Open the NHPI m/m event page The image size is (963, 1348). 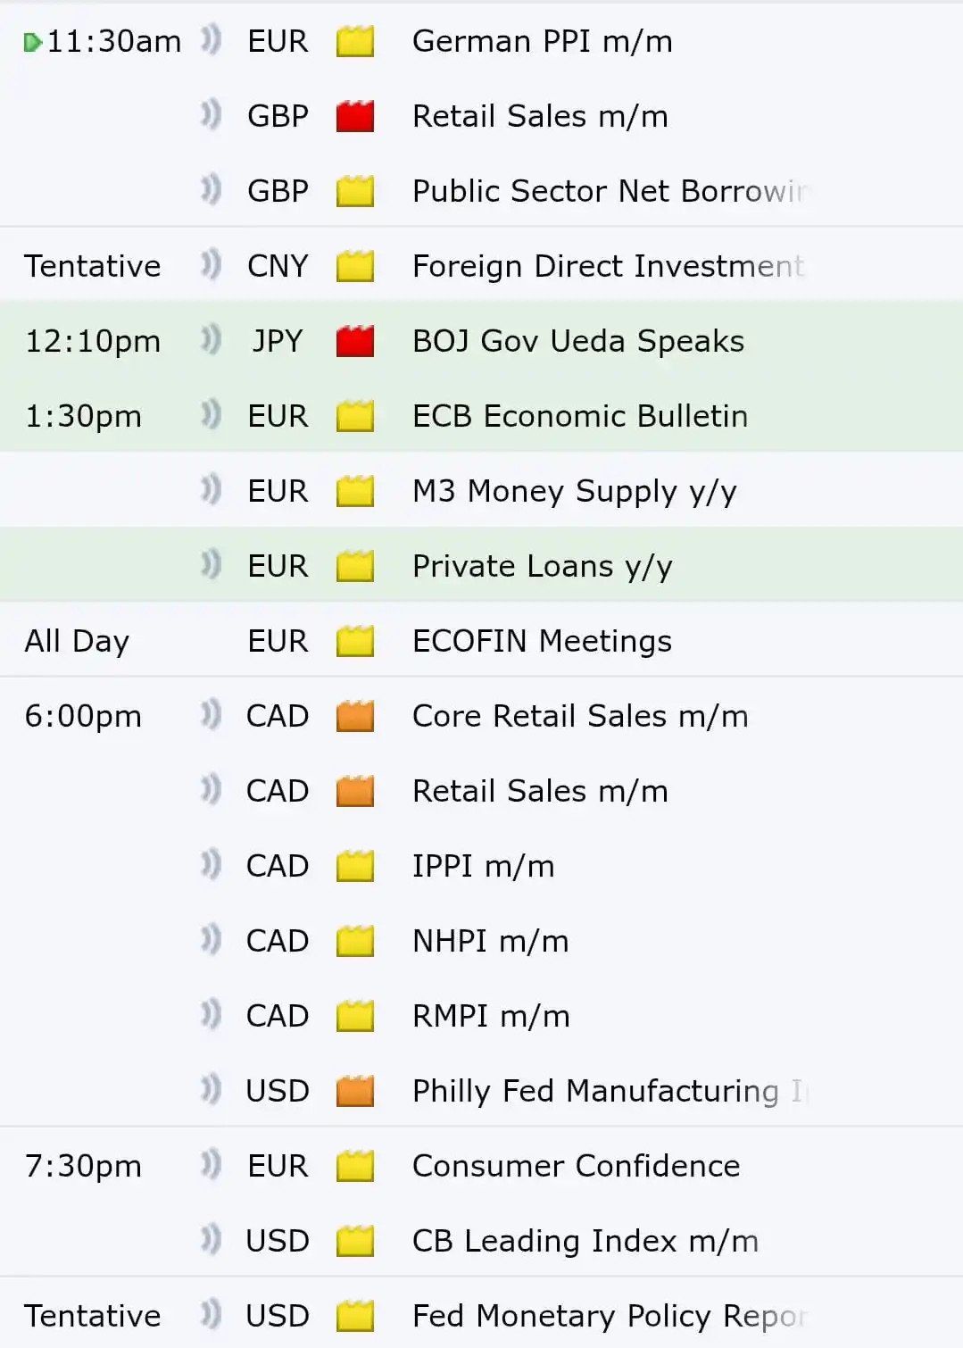click(x=489, y=940)
